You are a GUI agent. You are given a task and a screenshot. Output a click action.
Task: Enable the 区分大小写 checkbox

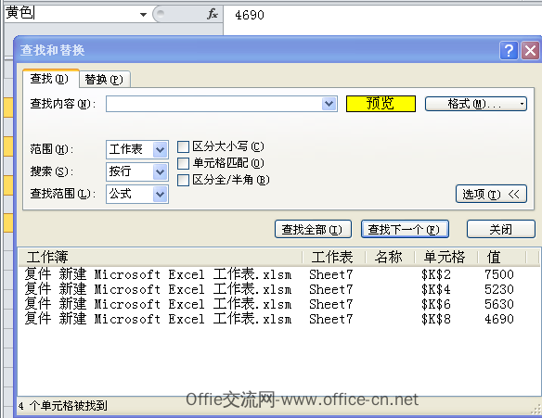(183, 146)
